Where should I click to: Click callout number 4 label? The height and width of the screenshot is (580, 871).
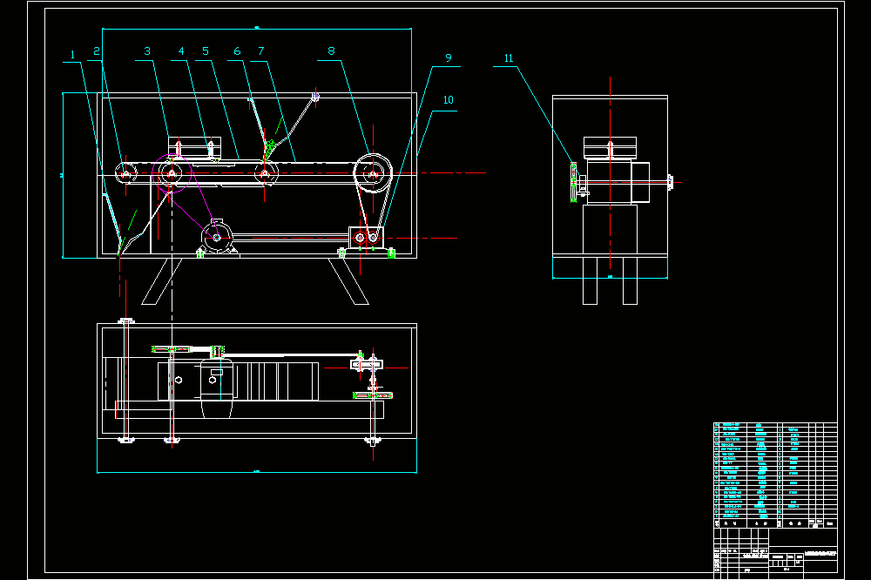[x=181, y=51]
